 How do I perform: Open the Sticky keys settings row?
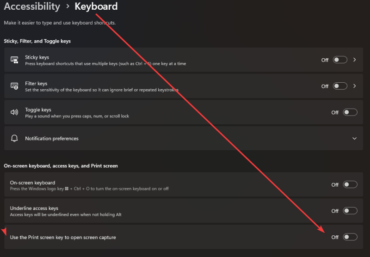coord(139,60)
